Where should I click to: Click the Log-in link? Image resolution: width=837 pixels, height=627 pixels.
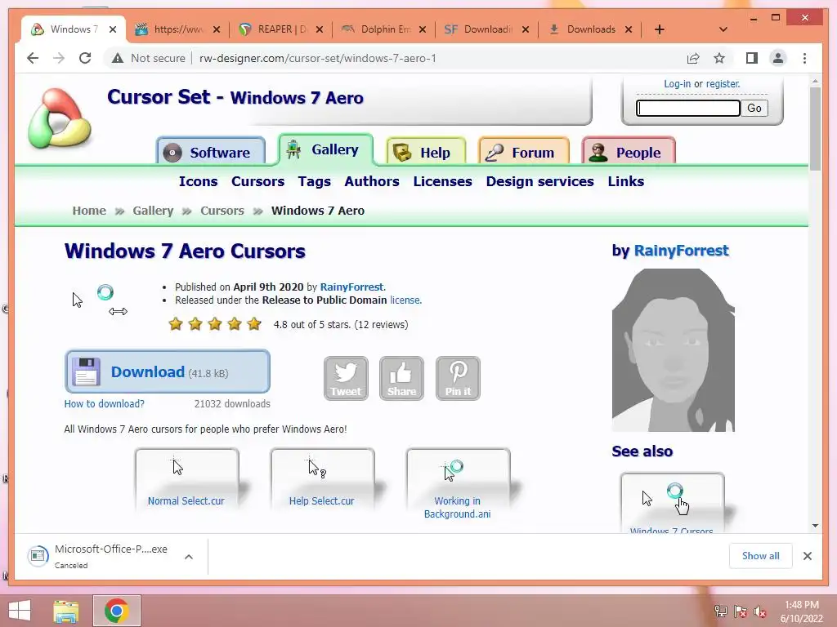coord(677,84)
